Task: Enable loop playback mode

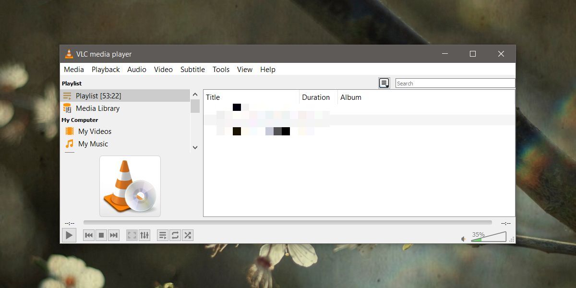Action: coord(175,235)
